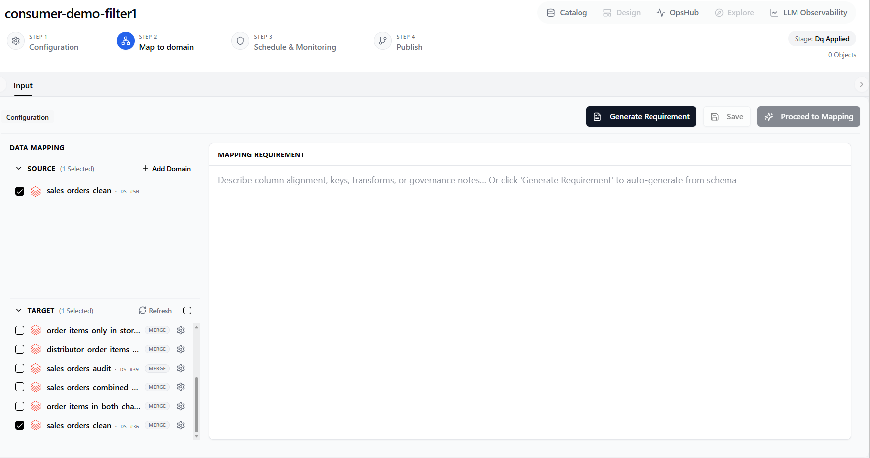Screen dimensions: 870x458
Task: Open LLM Observability nav item
Action: (x=808, y=13)
